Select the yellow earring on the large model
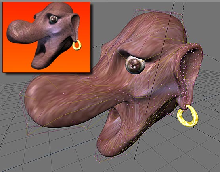The height and width of the screenshot is (172, 220). pyautogui.click(x=188, y=116)
